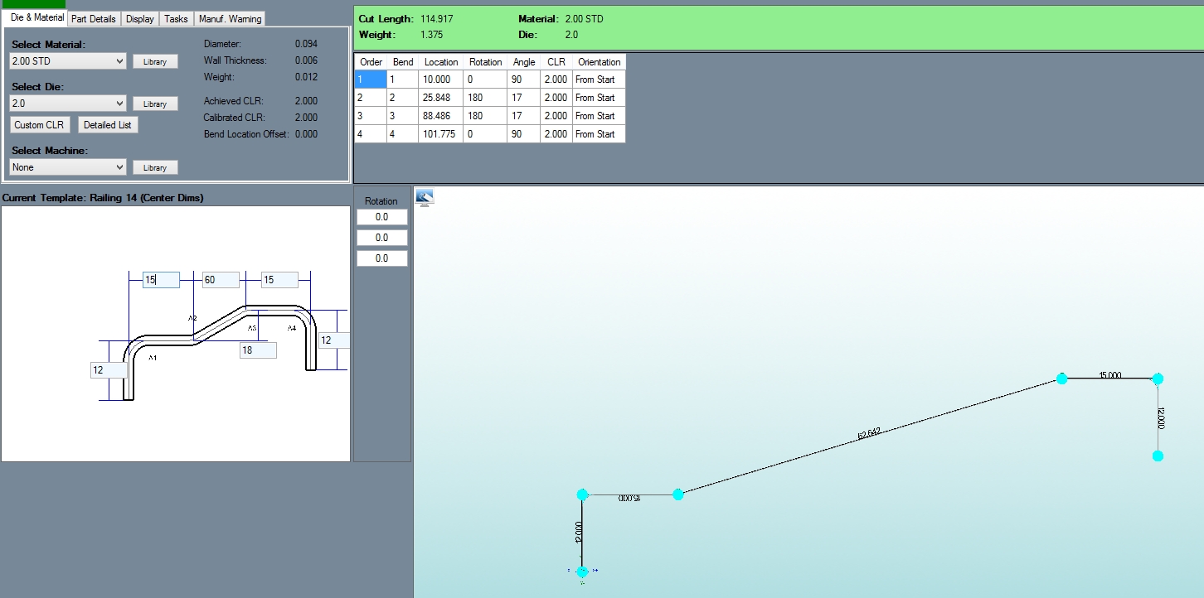1204x598 pixels.
Task: Click the 62.642 segment length label in the 3D view
Action: click(x=868, y=433)
